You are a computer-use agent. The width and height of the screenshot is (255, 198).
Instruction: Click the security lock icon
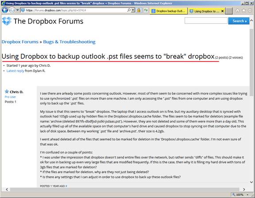(139, 11)
